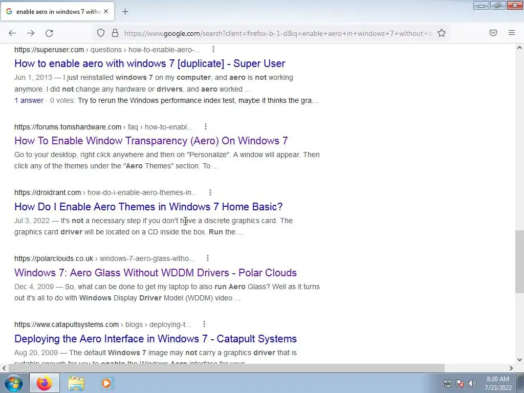Click the www.catapultsystems.com result URL
524x393 pixels.
click(x=102, y=324)
